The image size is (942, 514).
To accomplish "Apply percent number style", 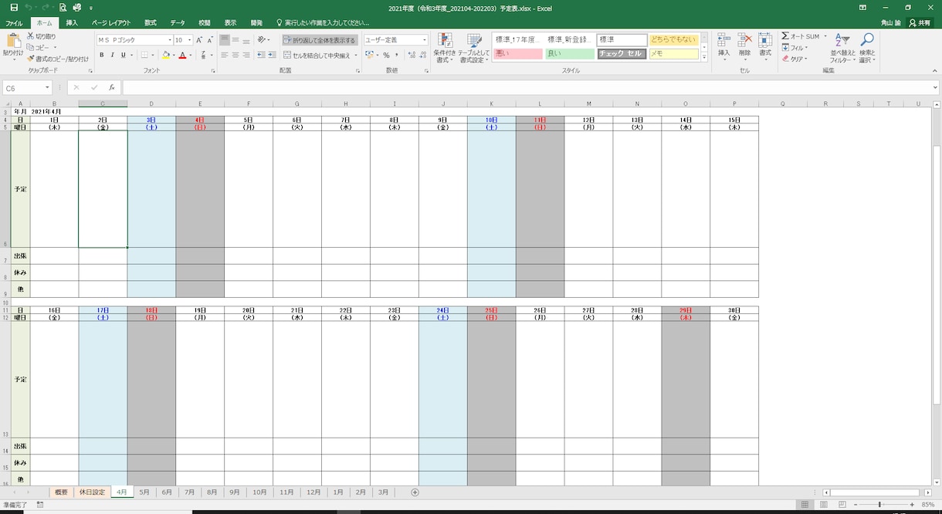I will [x=386, y=56].
